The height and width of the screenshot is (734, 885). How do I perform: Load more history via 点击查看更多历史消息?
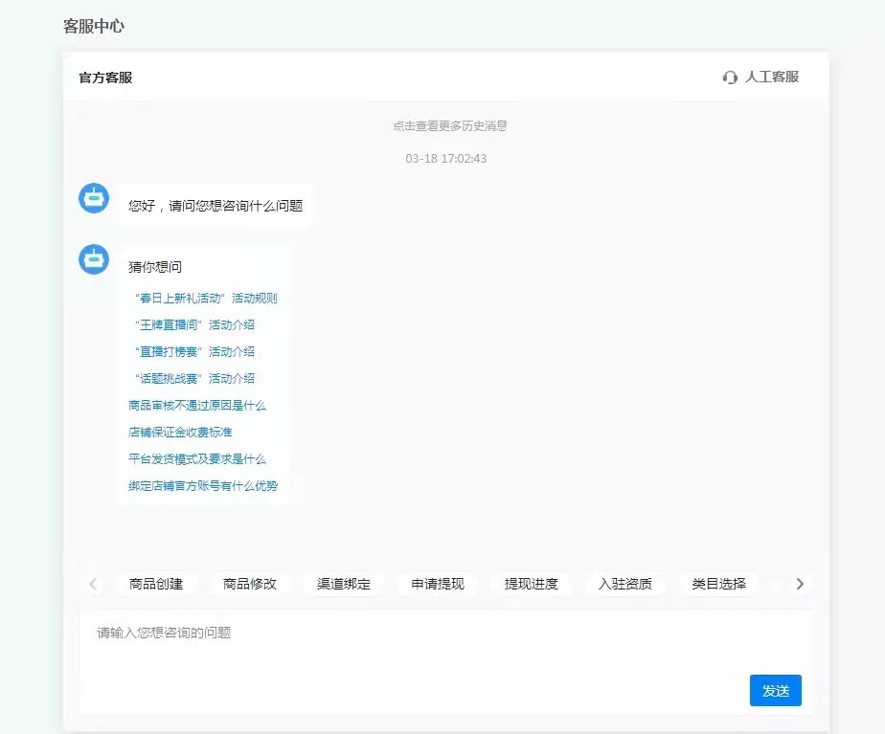pyautogui.click(x=450, y=125)
